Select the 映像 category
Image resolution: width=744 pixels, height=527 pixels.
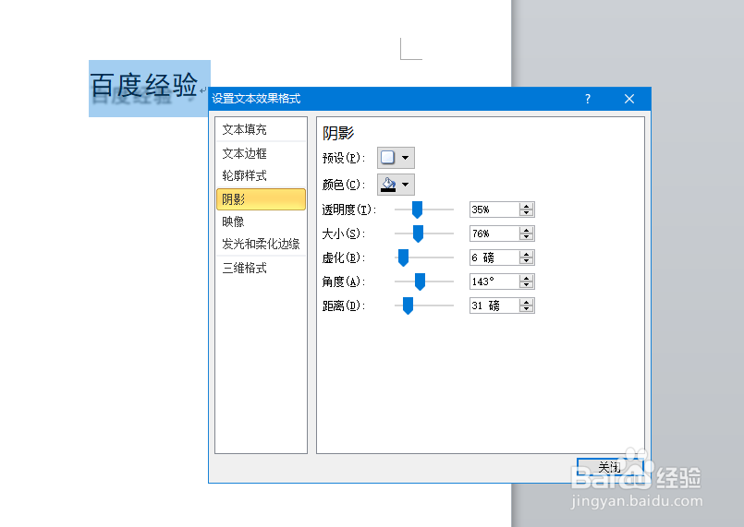pos(261,222)
